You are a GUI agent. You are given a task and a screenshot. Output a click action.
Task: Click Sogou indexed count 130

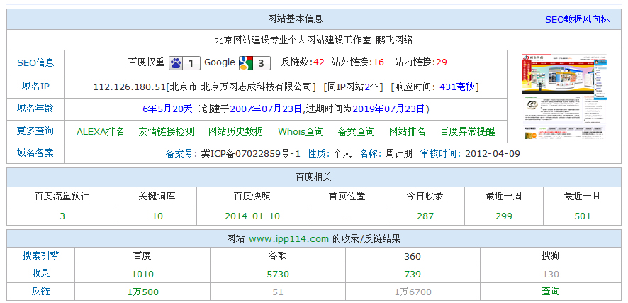[x=551, y=275]
